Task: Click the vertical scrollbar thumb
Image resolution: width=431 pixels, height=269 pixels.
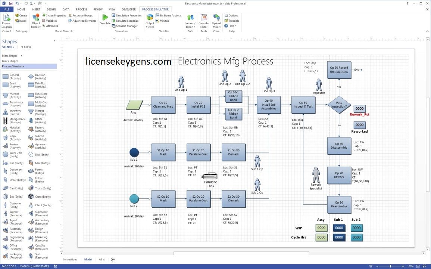Action: [428, 145]
